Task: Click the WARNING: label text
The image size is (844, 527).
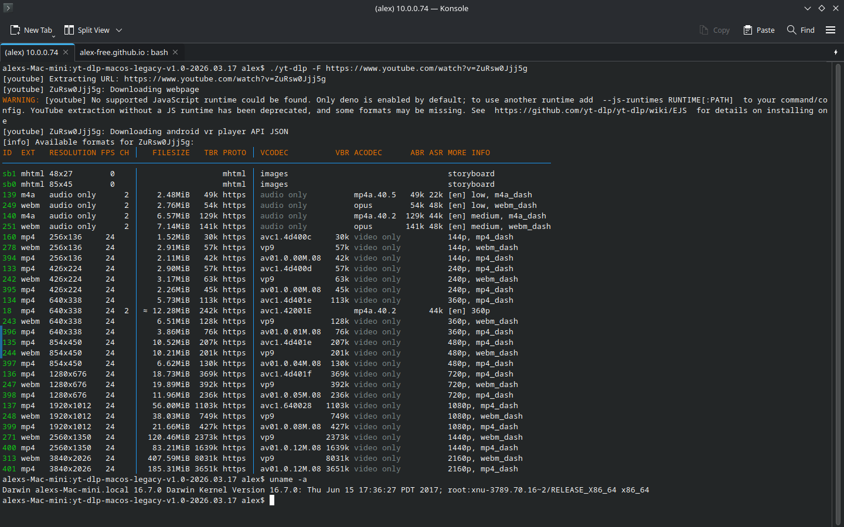Action: click(21, 100)
